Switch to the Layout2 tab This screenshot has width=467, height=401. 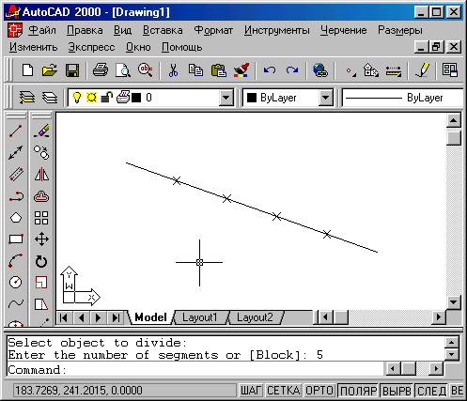[255, 317]
